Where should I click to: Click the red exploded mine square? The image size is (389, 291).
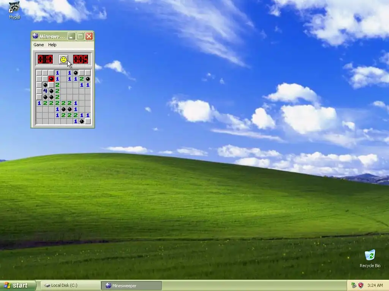(51, 79)
